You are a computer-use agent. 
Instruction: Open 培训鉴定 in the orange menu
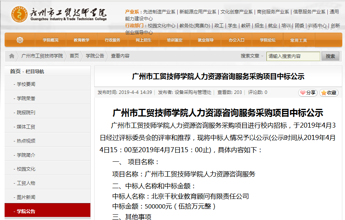click(175, 40)
